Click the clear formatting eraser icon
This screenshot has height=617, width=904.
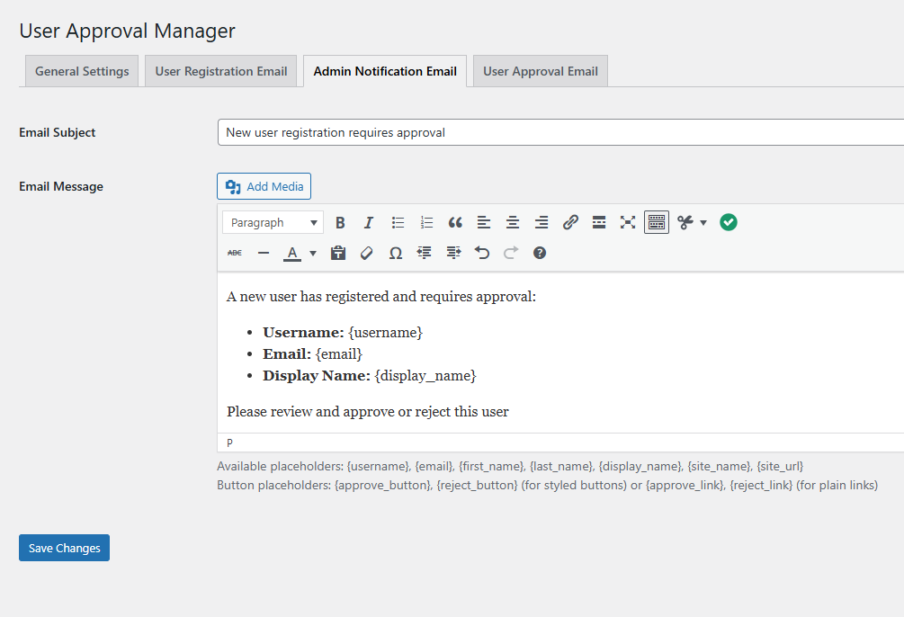(x=366, y=253)
